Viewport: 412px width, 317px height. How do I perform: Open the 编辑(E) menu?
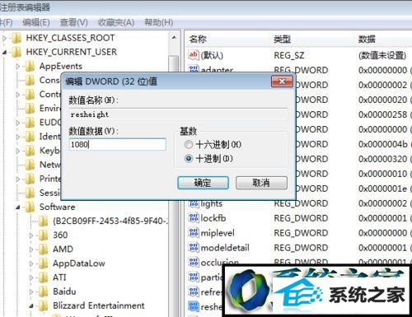point(36,22)
